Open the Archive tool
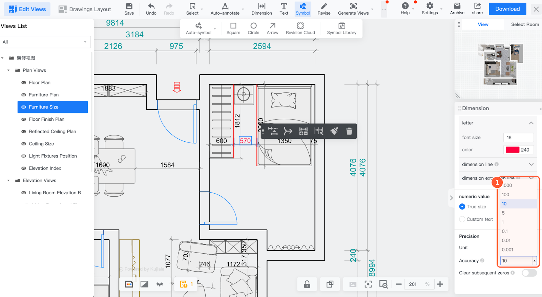This screenshot has height=297, width=542. point(457,9)
